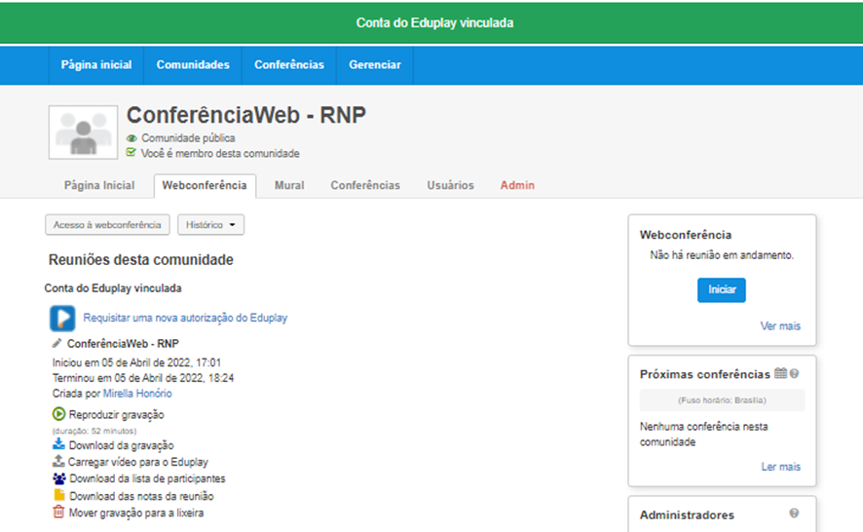Viewport: 863px width, 532px height.
Task: Click the Eduplay logo icon
Action: click(62, 318)
